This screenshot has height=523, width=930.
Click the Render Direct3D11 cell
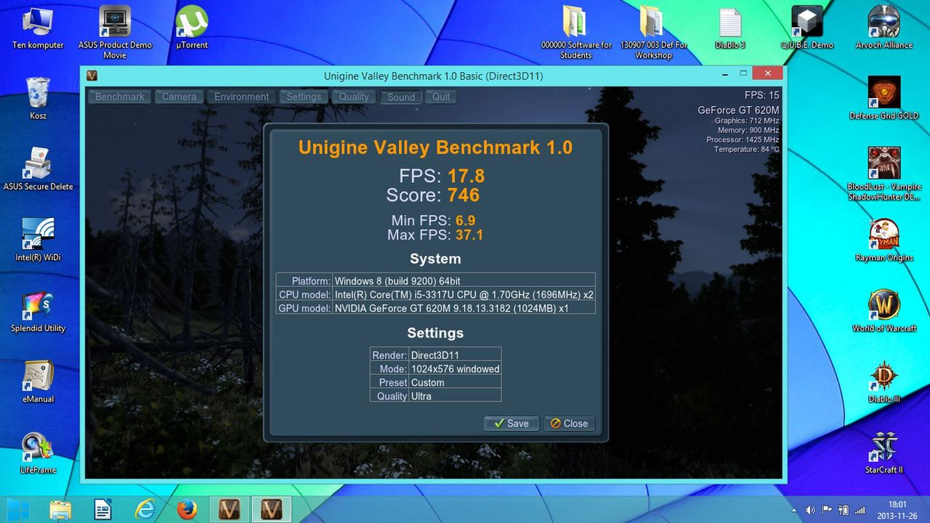[x=455, y=355]
